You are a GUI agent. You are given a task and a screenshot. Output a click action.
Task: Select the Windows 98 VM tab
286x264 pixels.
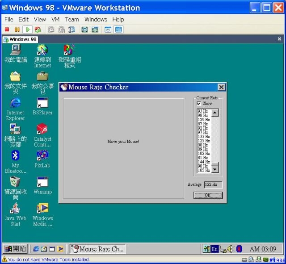point(20,39)
